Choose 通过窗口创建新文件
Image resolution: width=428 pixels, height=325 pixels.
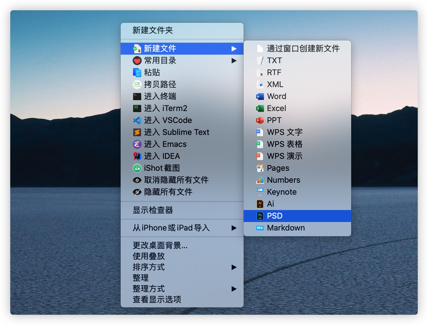[x=303, y=49]
